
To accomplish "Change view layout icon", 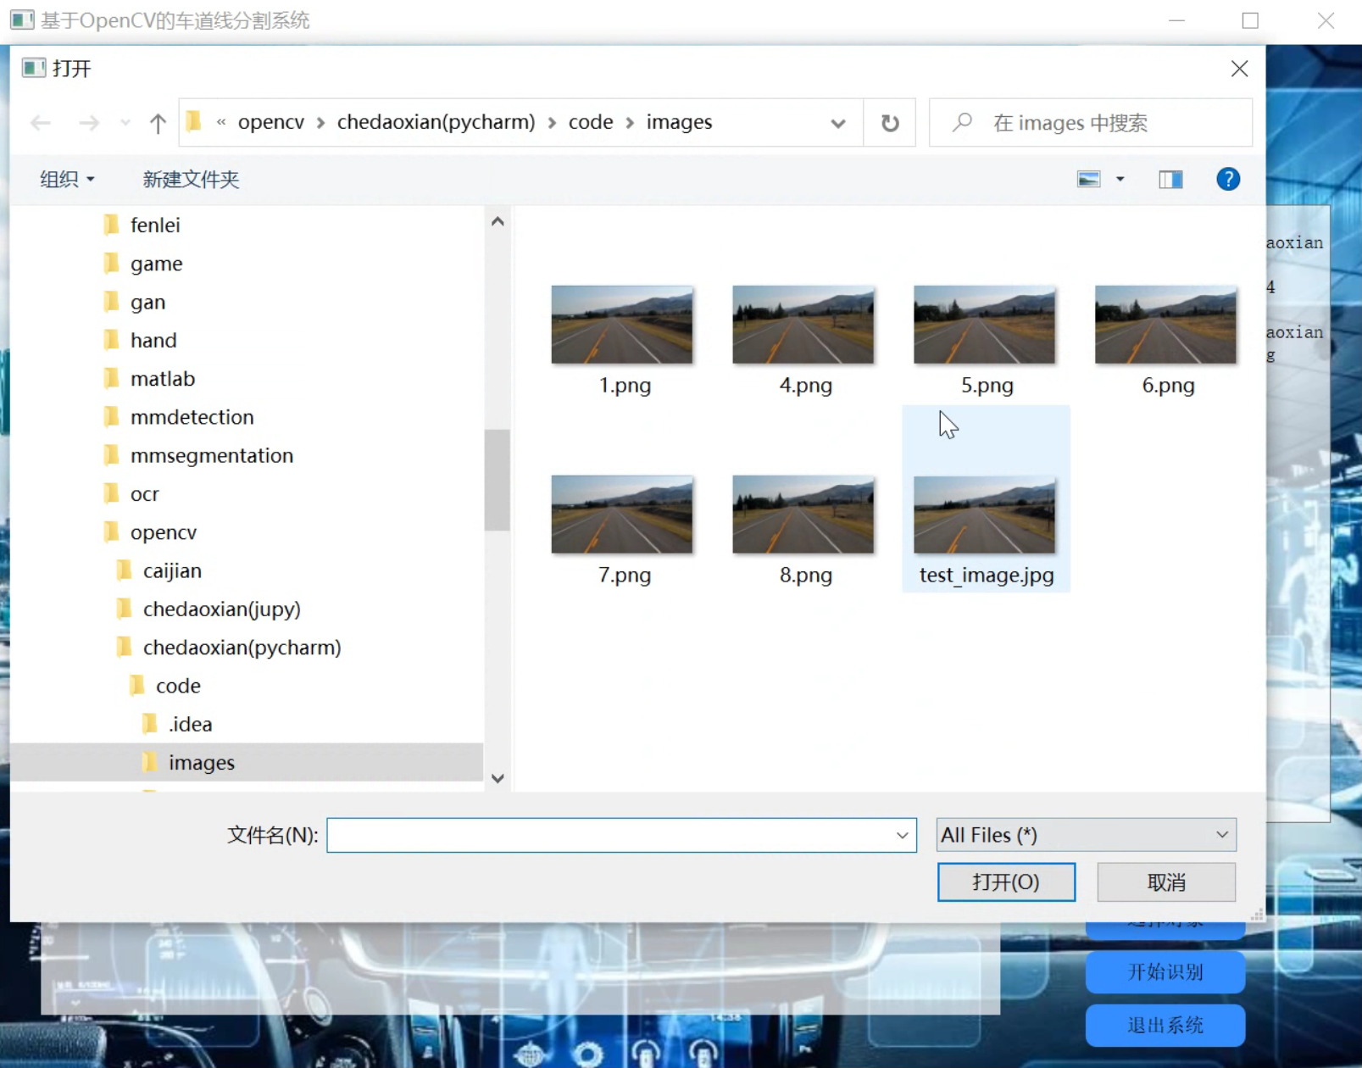I will click(1089, 179).
